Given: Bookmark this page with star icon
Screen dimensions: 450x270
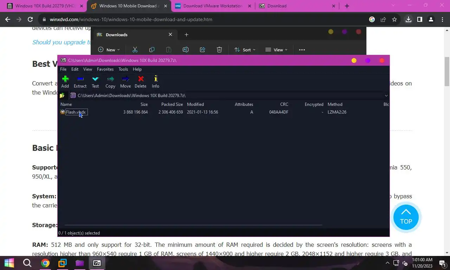Looking at the screenshot, I should tap(394, 19).
